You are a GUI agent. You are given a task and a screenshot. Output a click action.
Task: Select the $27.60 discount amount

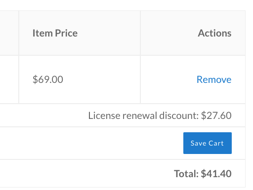[x=216, y=115]
